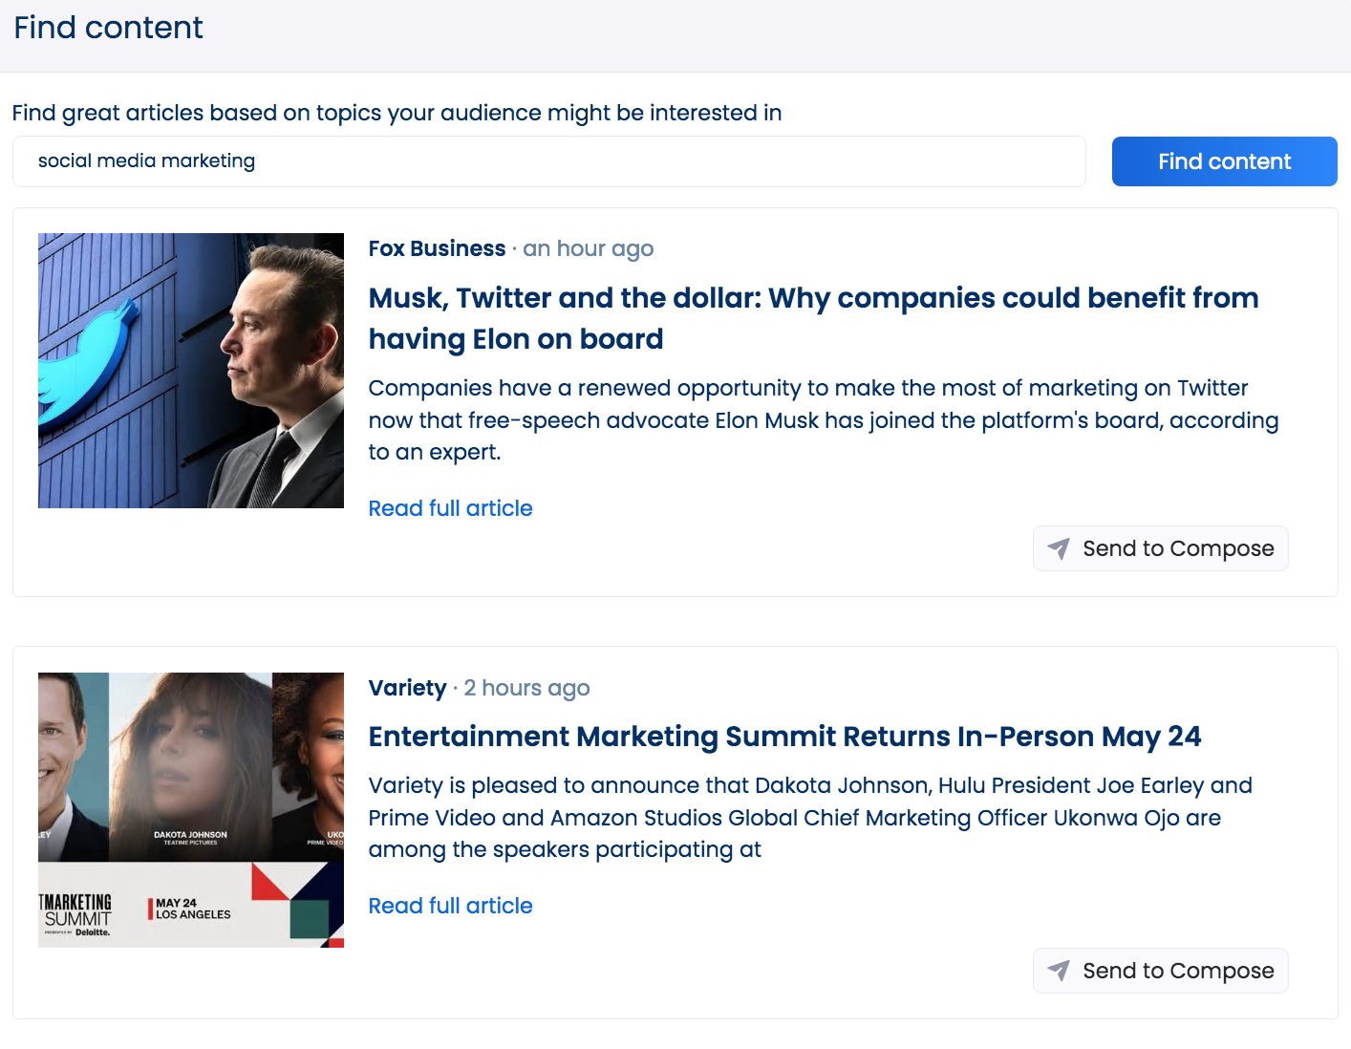Click the Find content page title
The width and height of the screenshot is (1351, 1049).
(x=107, y=28)
